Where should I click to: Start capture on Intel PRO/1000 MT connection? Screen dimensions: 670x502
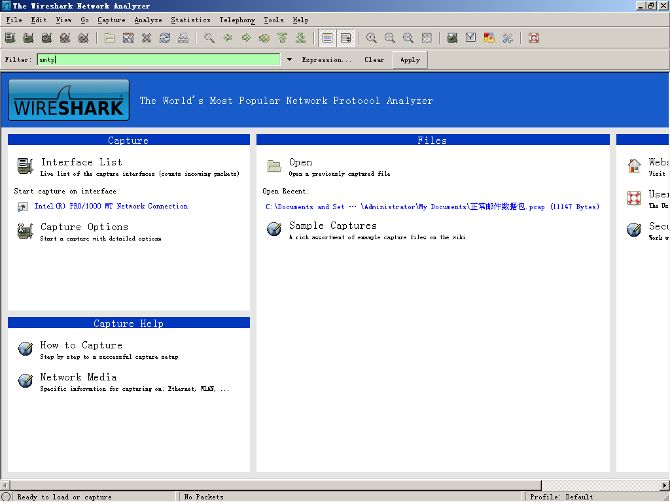point(111,206)
